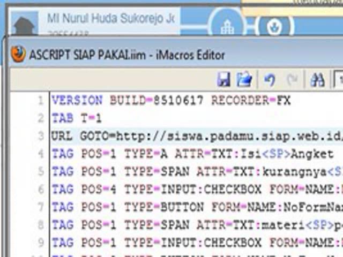Save the macro with the floppy disk icon

(x=223, y=79)
